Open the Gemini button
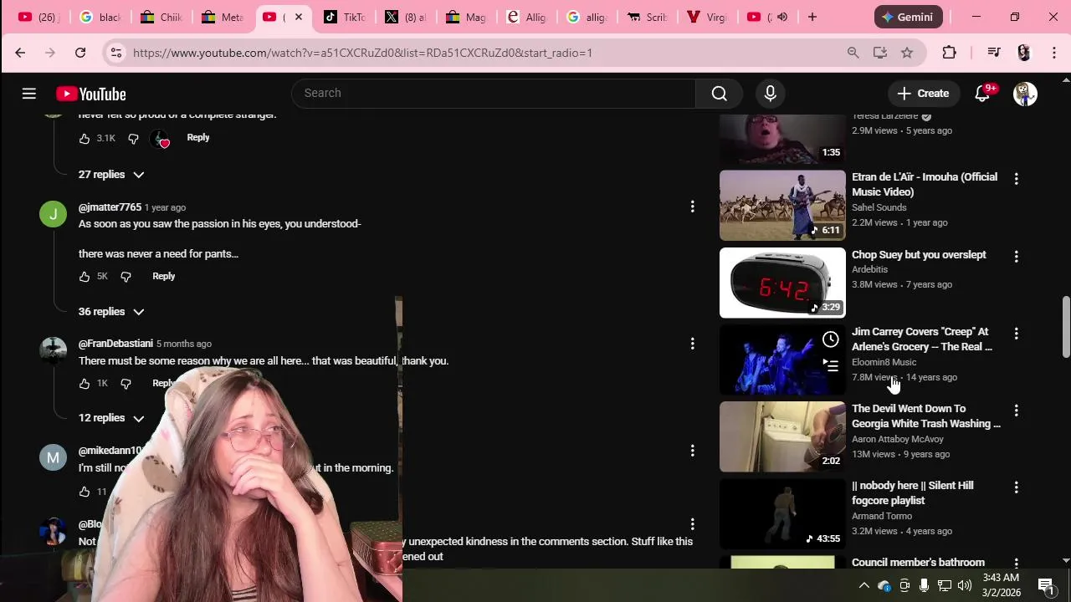This screenshot has width=1071, height=602. click(909, 17)
